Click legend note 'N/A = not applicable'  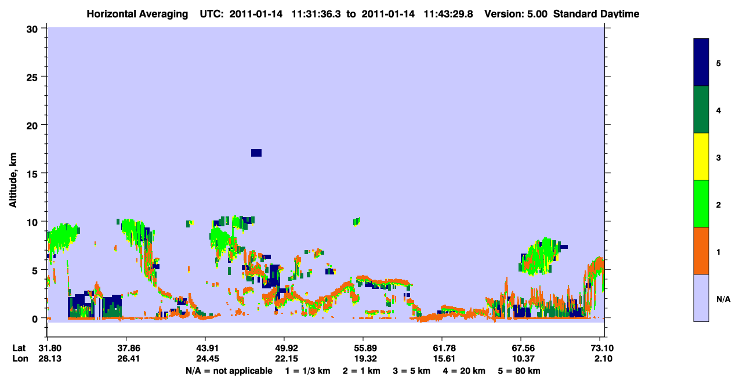tap(229, 371)
